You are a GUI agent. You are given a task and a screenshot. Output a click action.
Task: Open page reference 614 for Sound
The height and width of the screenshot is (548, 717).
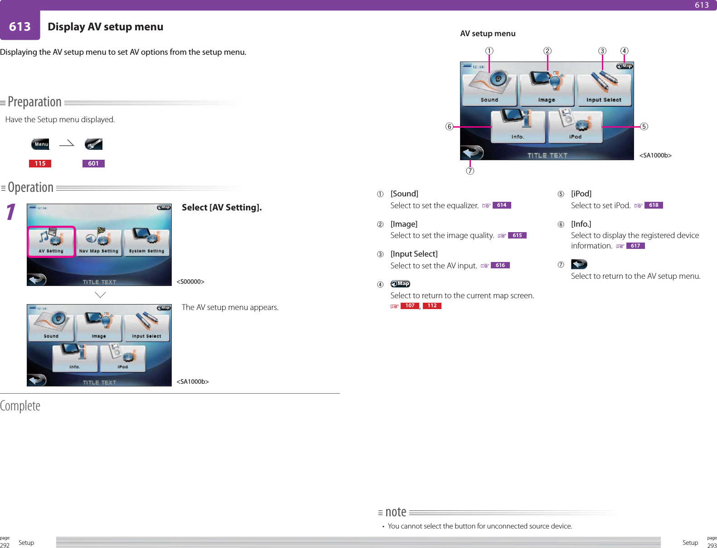[502, 205]
